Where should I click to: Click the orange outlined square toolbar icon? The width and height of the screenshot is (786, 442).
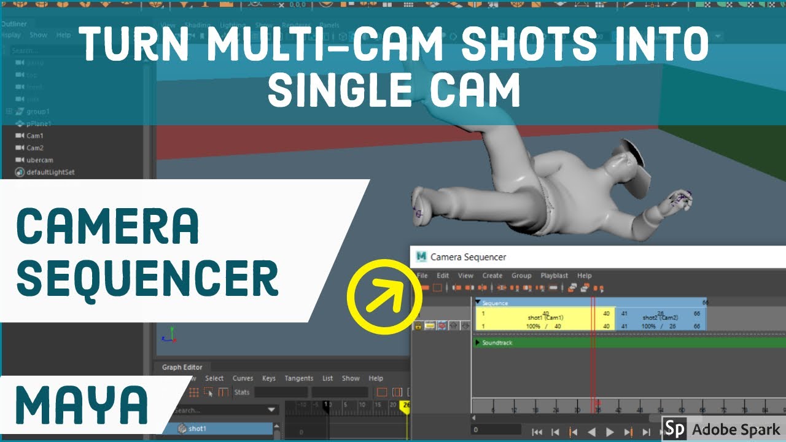click(437, 287)
